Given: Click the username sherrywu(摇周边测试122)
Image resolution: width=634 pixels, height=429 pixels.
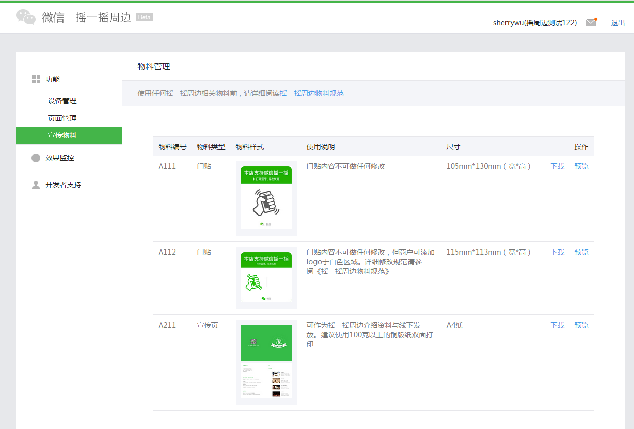Looking at the screenshot, I should (535, 23).
